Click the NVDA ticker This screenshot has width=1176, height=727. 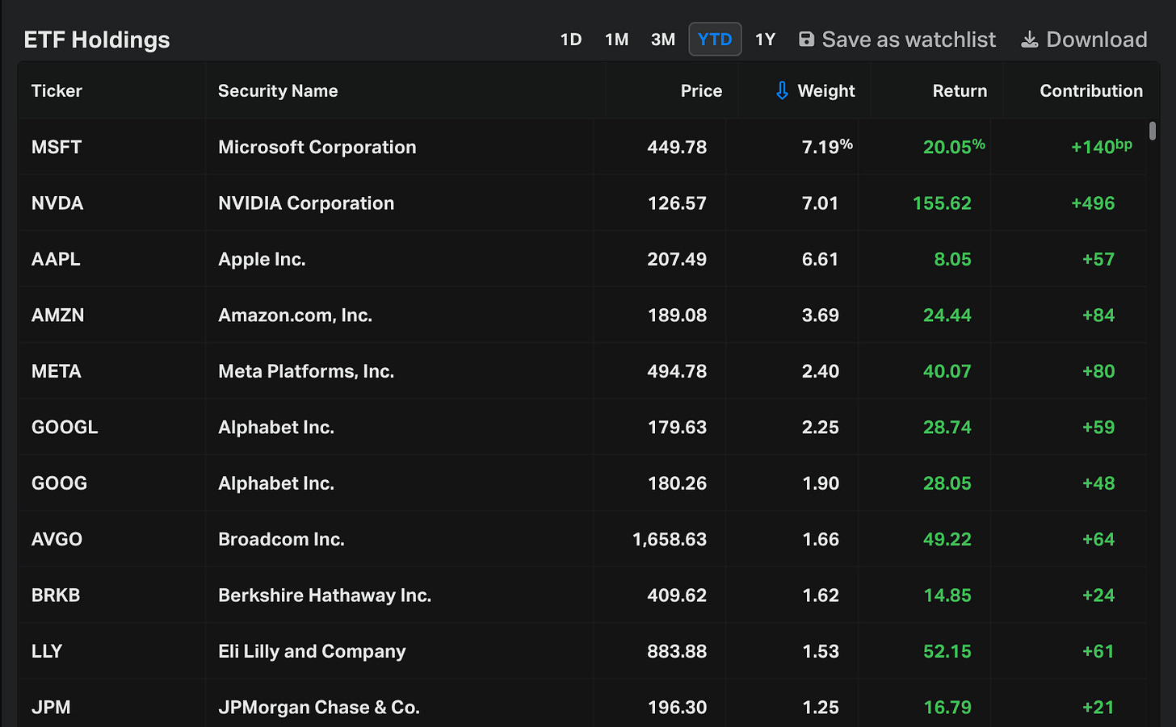[57, 203]
